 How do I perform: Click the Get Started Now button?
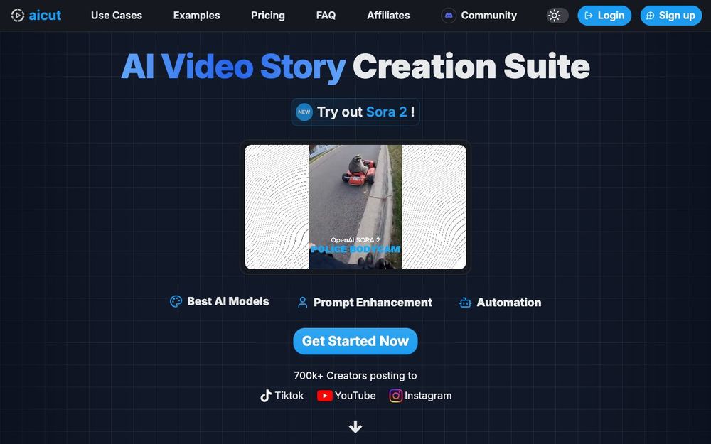pos(355,341)
